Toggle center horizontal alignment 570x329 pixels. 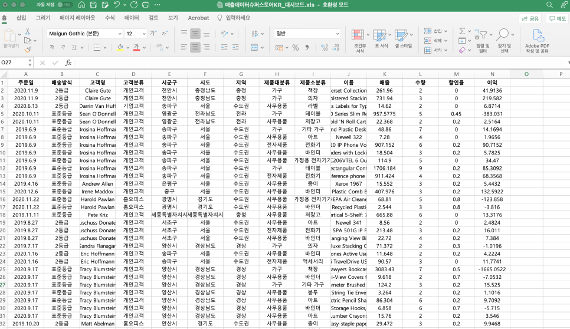pyautogui.click(x=195, y=47)
